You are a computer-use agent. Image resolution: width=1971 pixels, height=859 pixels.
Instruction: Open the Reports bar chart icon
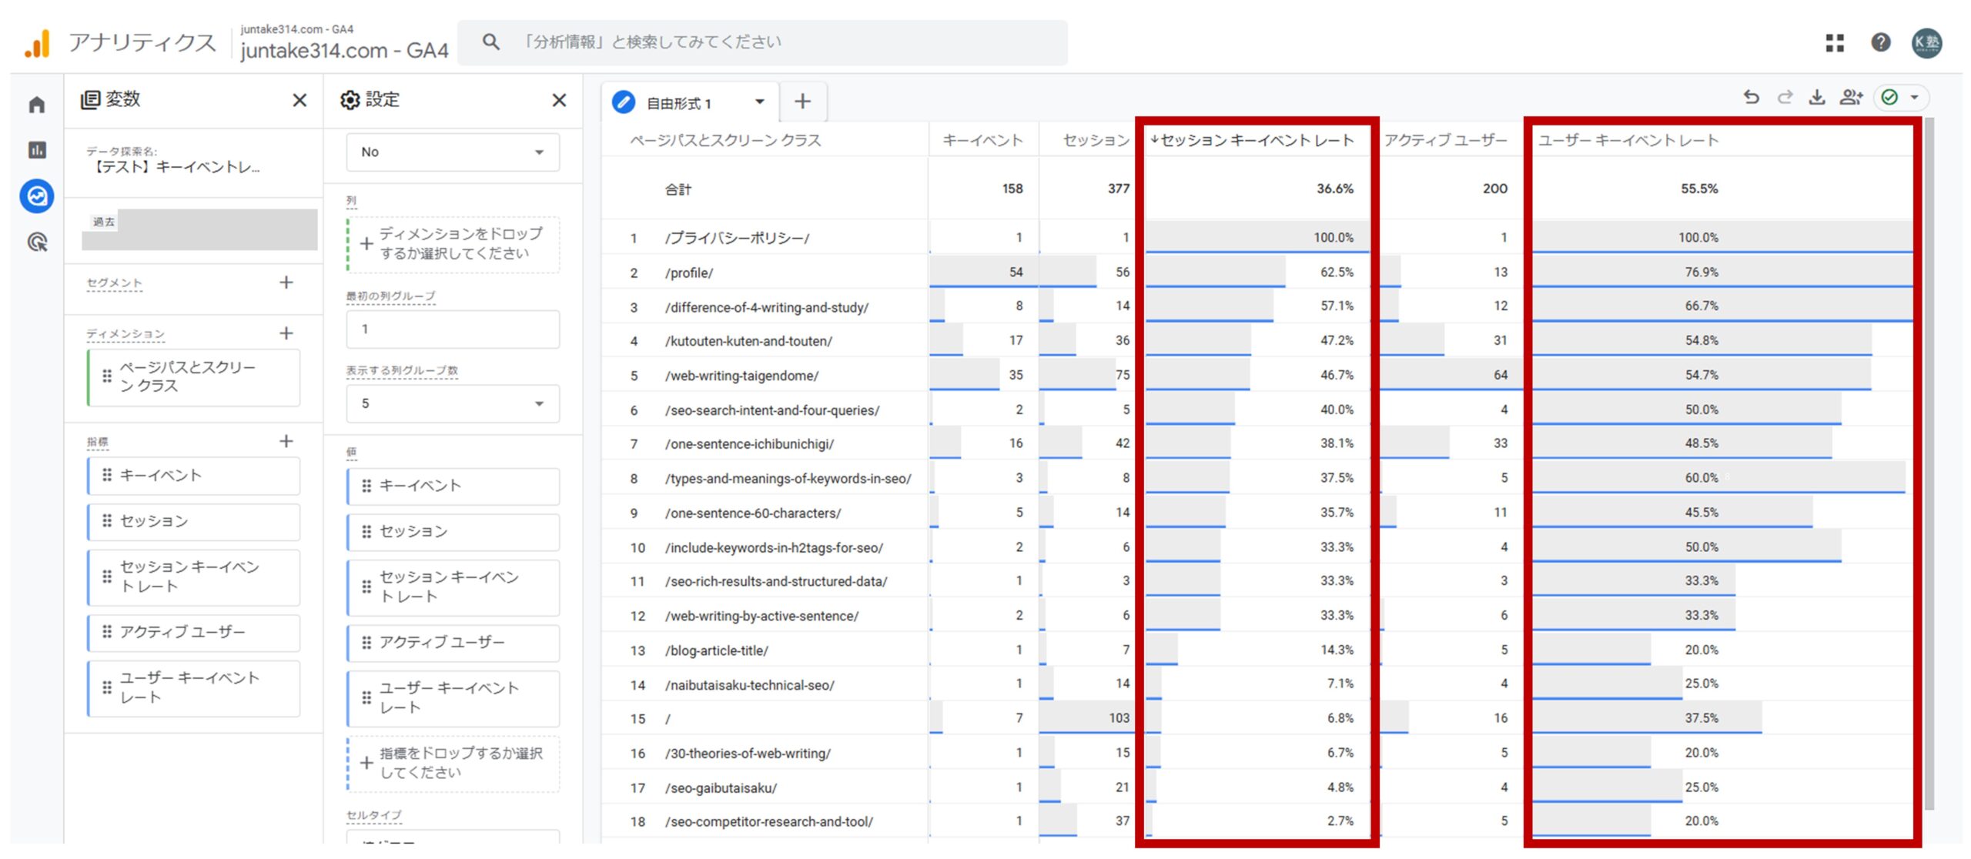click(x=37, y=150)
